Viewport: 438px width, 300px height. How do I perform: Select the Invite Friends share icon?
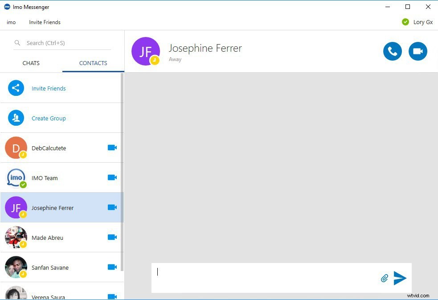point(16,88)
